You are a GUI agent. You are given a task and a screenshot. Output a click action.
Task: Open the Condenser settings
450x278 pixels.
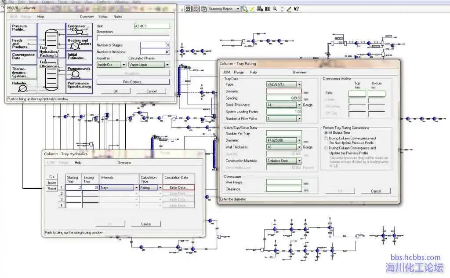(79, 29)
